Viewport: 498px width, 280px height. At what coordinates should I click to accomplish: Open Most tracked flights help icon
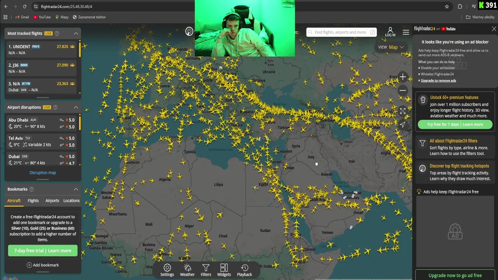tap(57, 33)
